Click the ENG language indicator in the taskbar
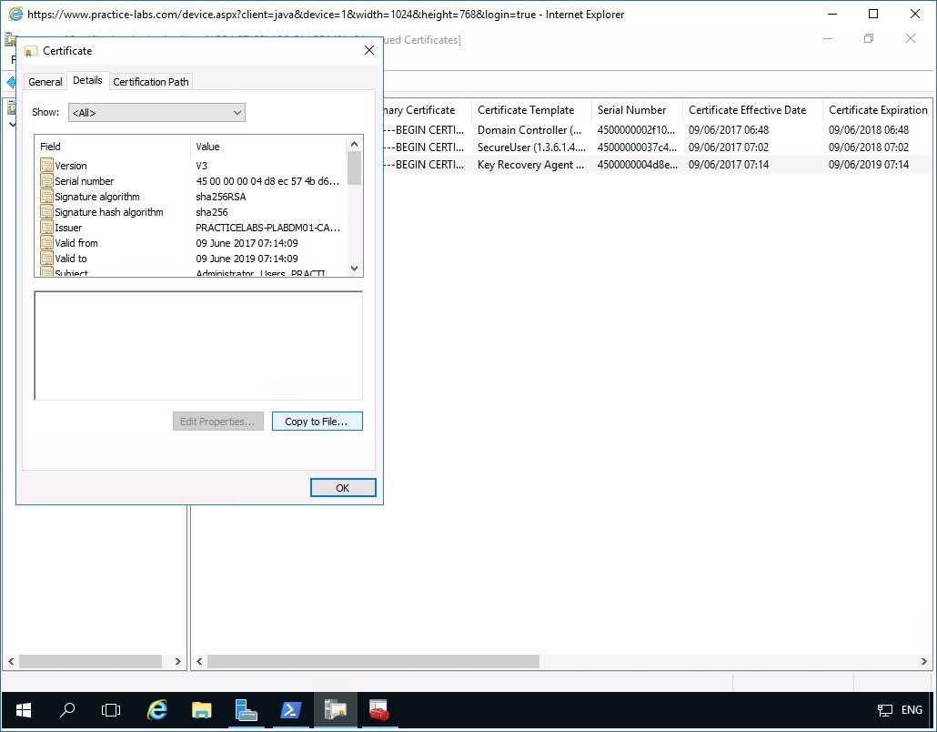Image resolution: width=937 pixels, height=732 pixels. tap(911, 710)
